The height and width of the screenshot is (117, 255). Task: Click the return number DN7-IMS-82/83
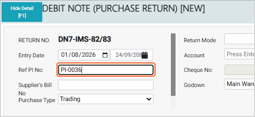click(85, 39)
